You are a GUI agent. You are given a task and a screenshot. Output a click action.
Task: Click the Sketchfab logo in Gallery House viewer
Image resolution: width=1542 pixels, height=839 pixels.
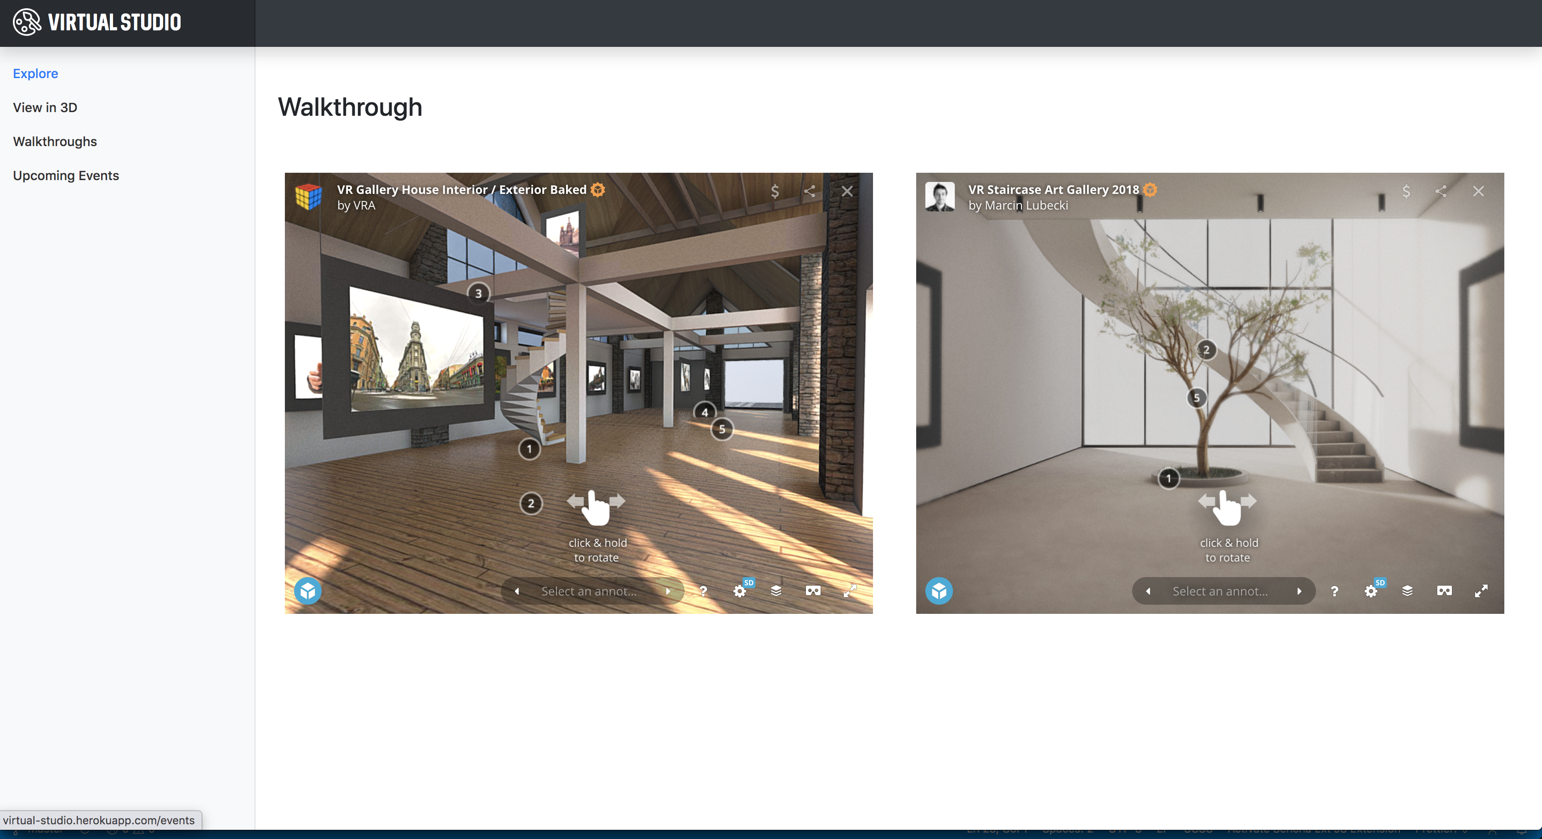pyautogui.click(x=308, y=591)
